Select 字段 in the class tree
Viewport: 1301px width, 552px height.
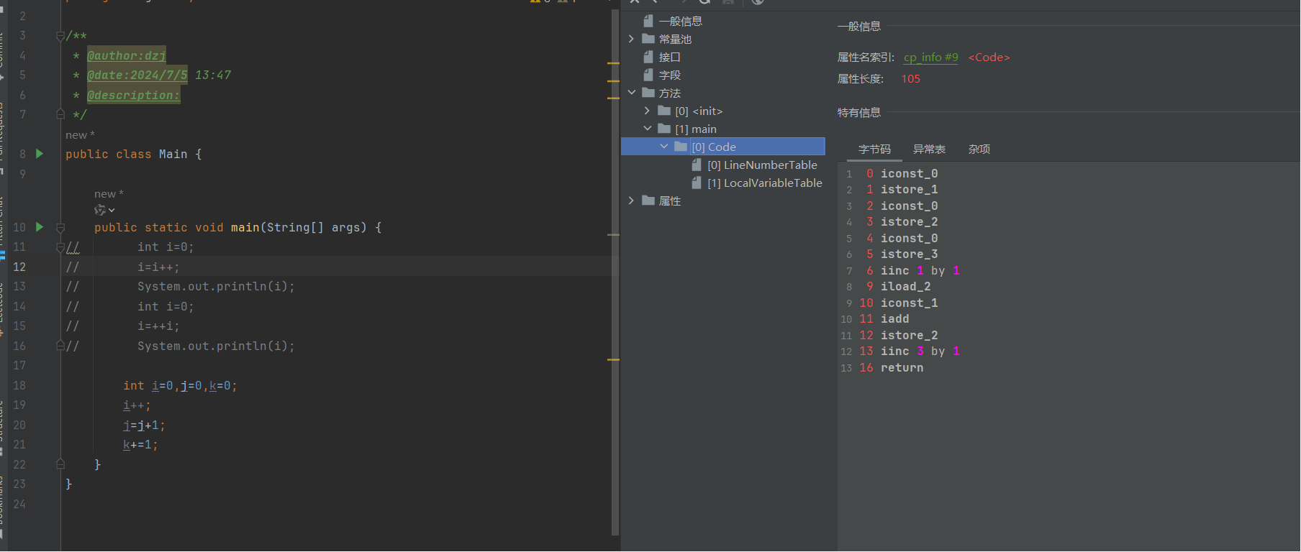point(669,75)
